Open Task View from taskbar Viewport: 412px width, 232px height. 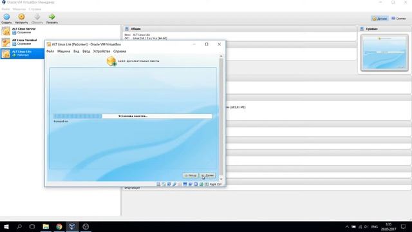[32, 226]
